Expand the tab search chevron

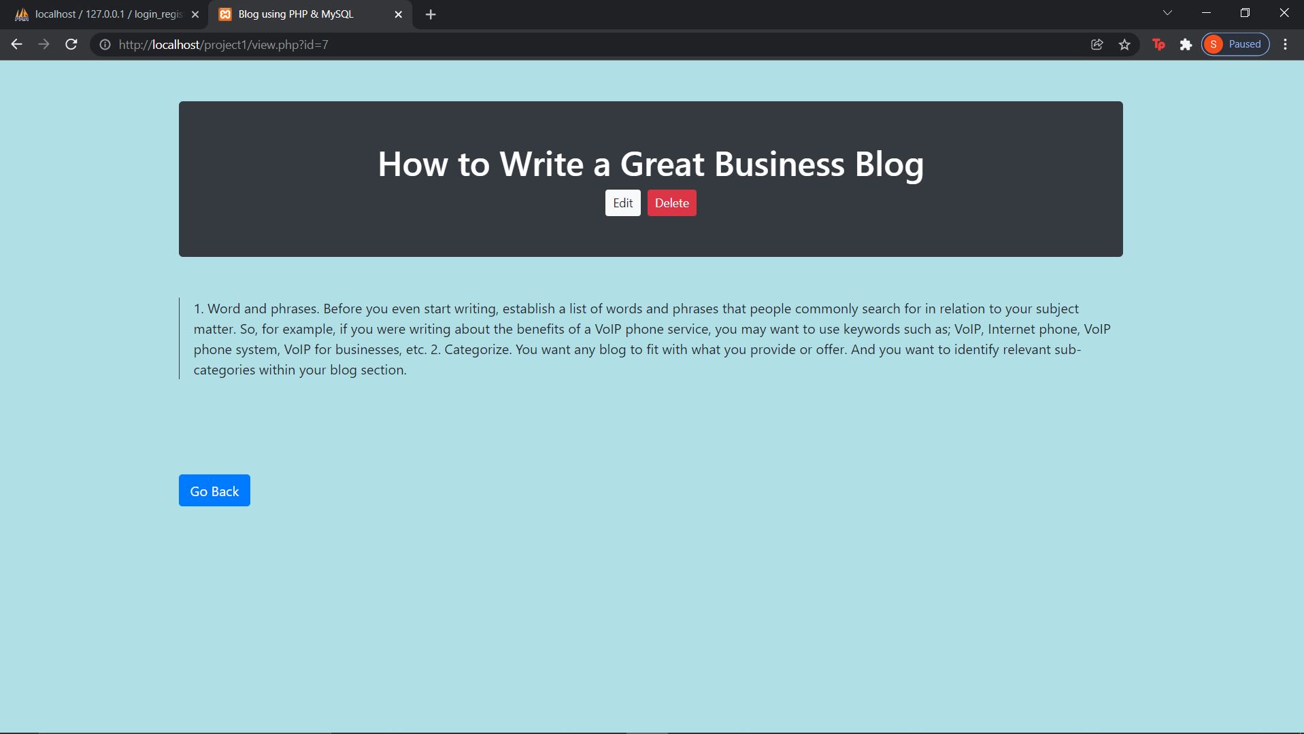point(1167,13)
